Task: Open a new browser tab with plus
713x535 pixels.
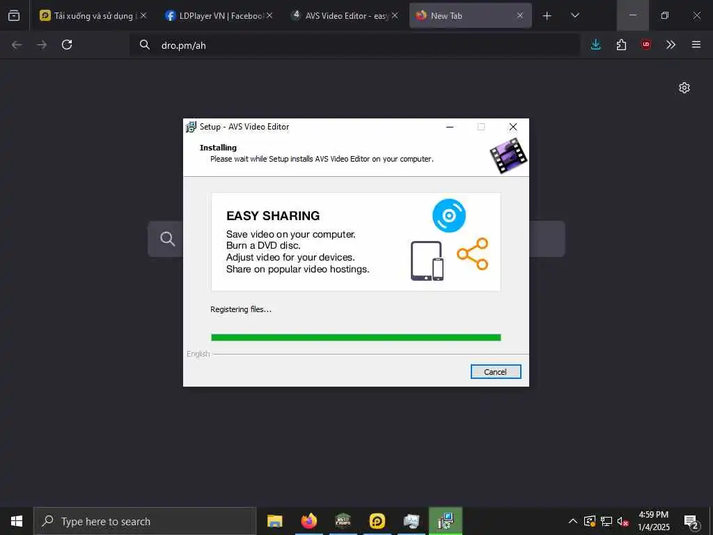Action: click(x=547, y=16)
